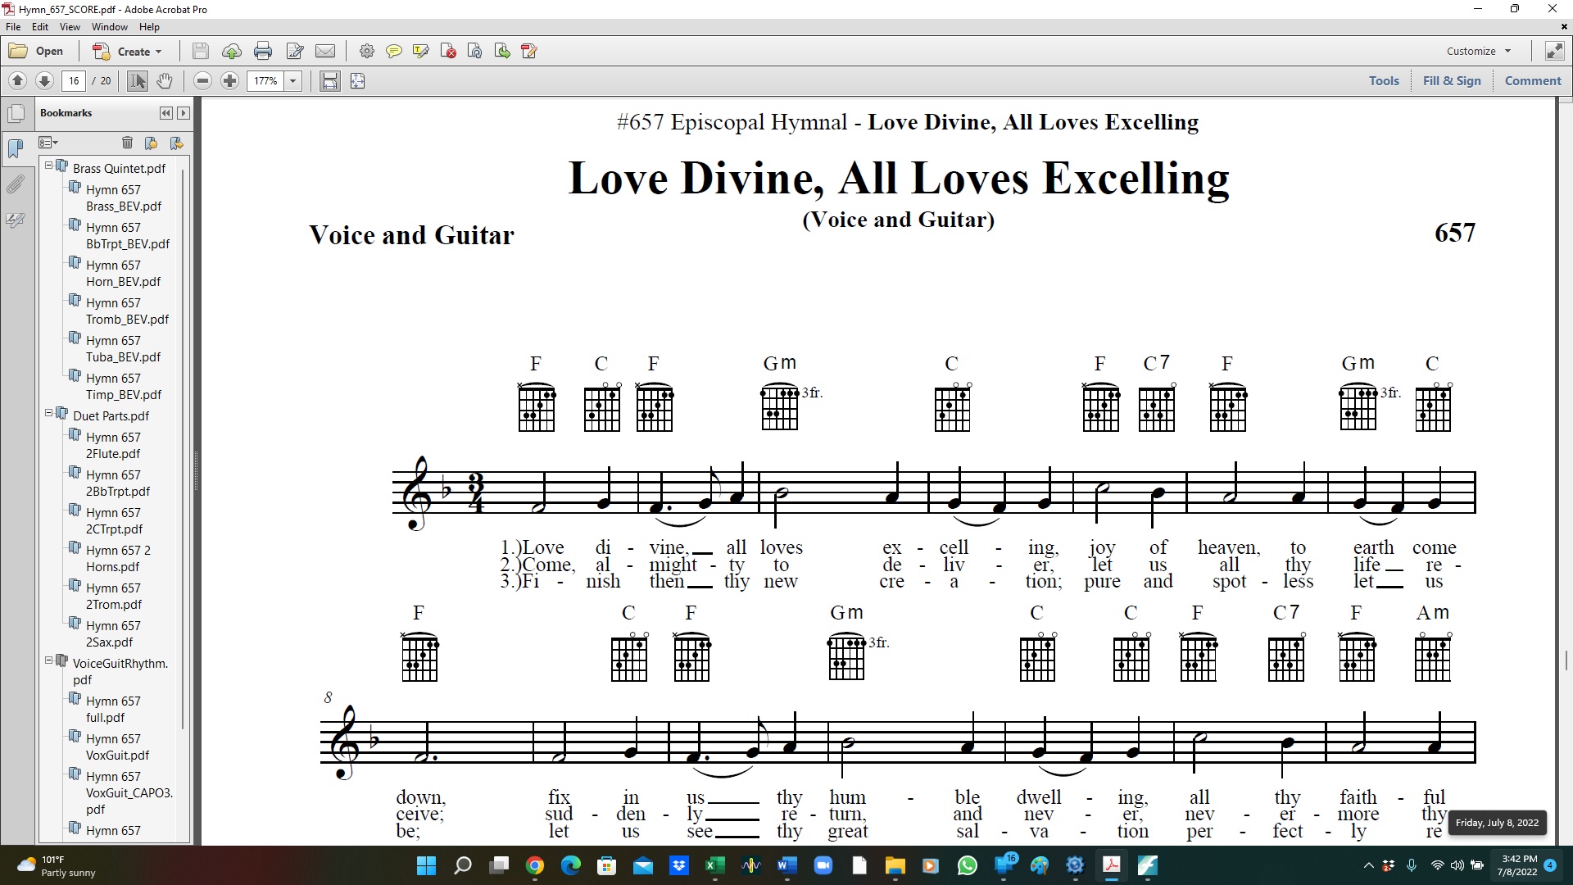
Task: Open Hymn 657 VoxGuit.pdf bookmark
Action: pyautogui.click(x=118, y=747)
